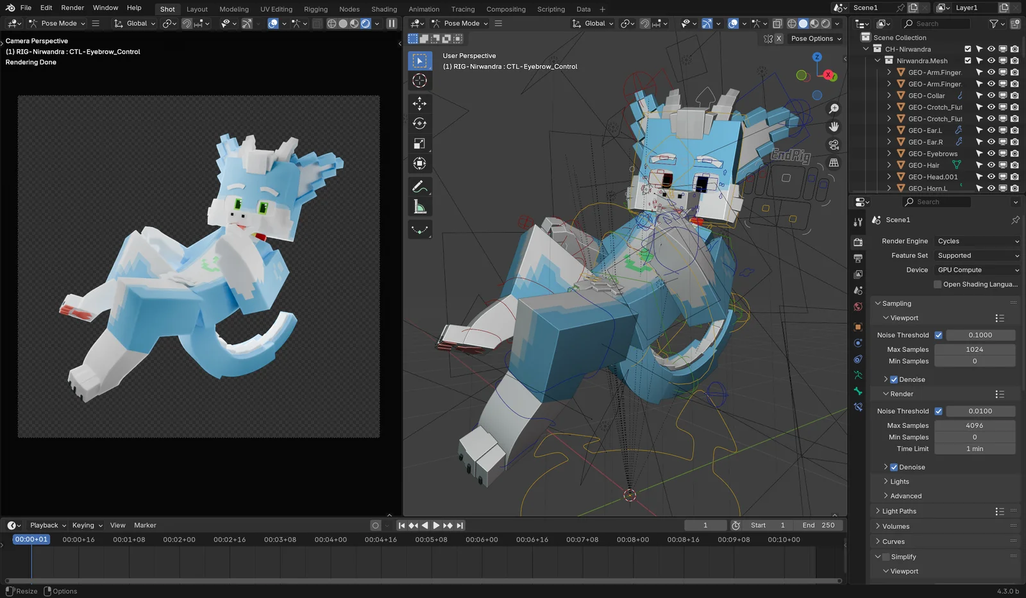Viewport: 1026px width, 598px height.
Task: Hide GEO-Hair with its eye icon
Action: click(x=991, y=165)
